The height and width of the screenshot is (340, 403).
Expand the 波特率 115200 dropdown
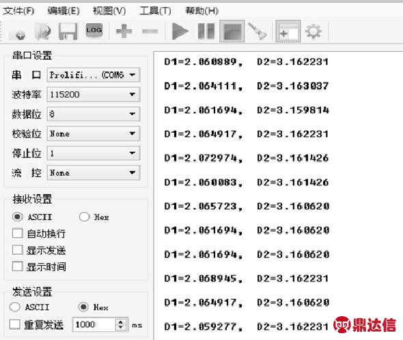tap(94, 94)
